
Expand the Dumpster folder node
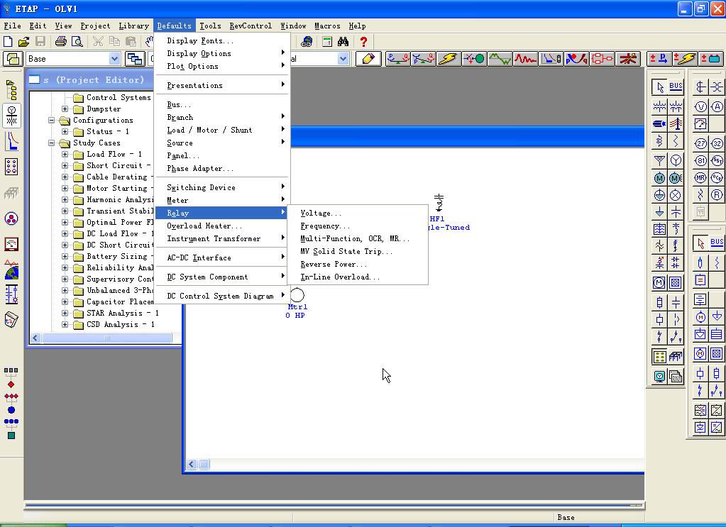pyautogui.click(x=65, y=109)
